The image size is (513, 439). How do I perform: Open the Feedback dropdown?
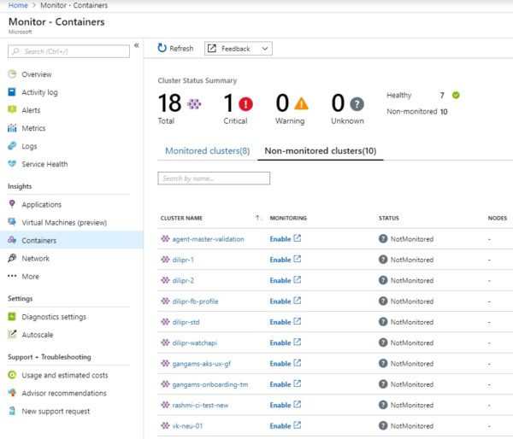[239, 49]
